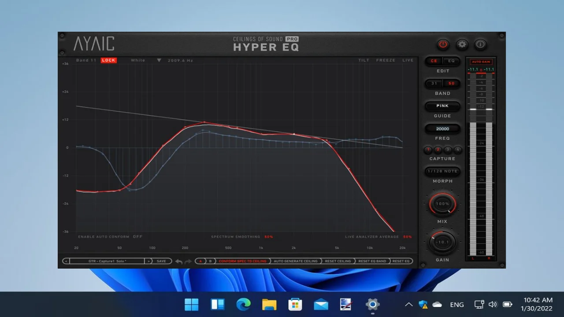
Task: Open the Hyper EQ settings gear
Action: (x=462, y=44)
